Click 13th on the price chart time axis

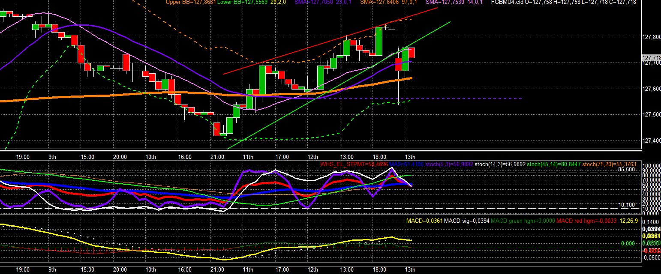tap(410, 157)
